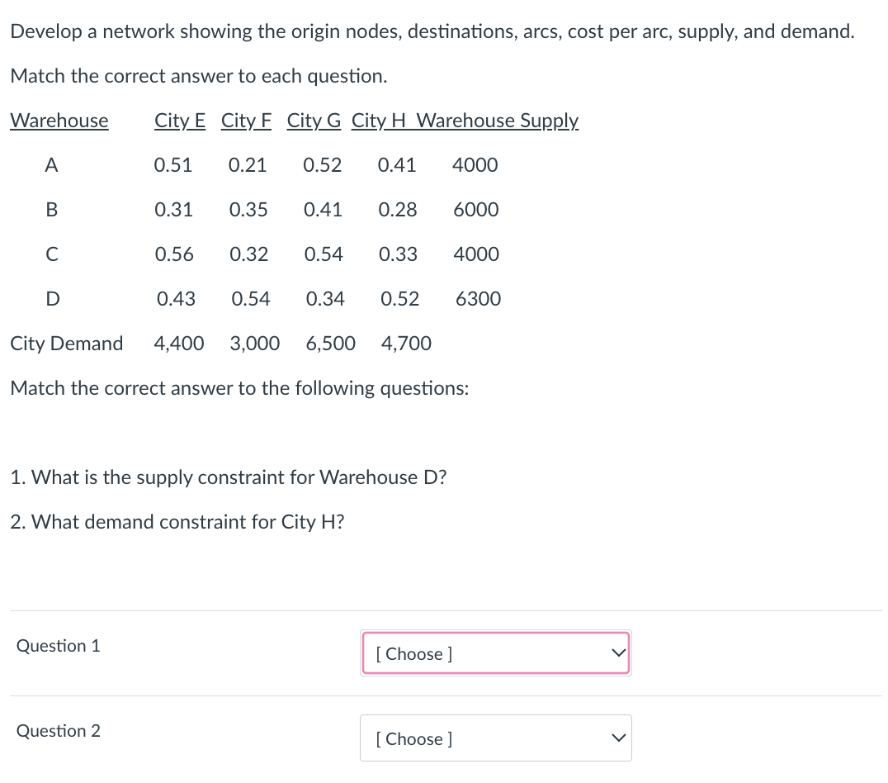The height and width of the screenshot is (783, 888).
Task: Click the Question 2 label
Action: click(57, 731)
